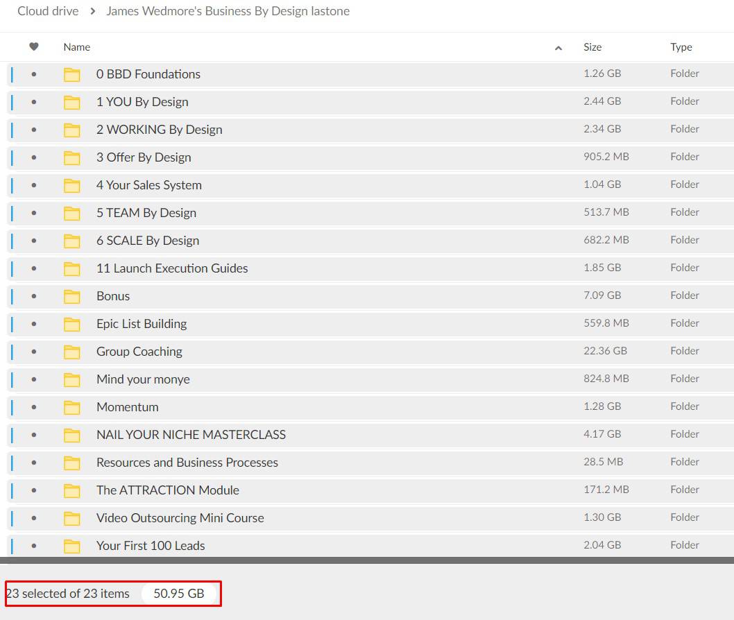Click the 50.95 GB total size badge
The width and height of the screenshot is (734, 620).
(178, 594)
